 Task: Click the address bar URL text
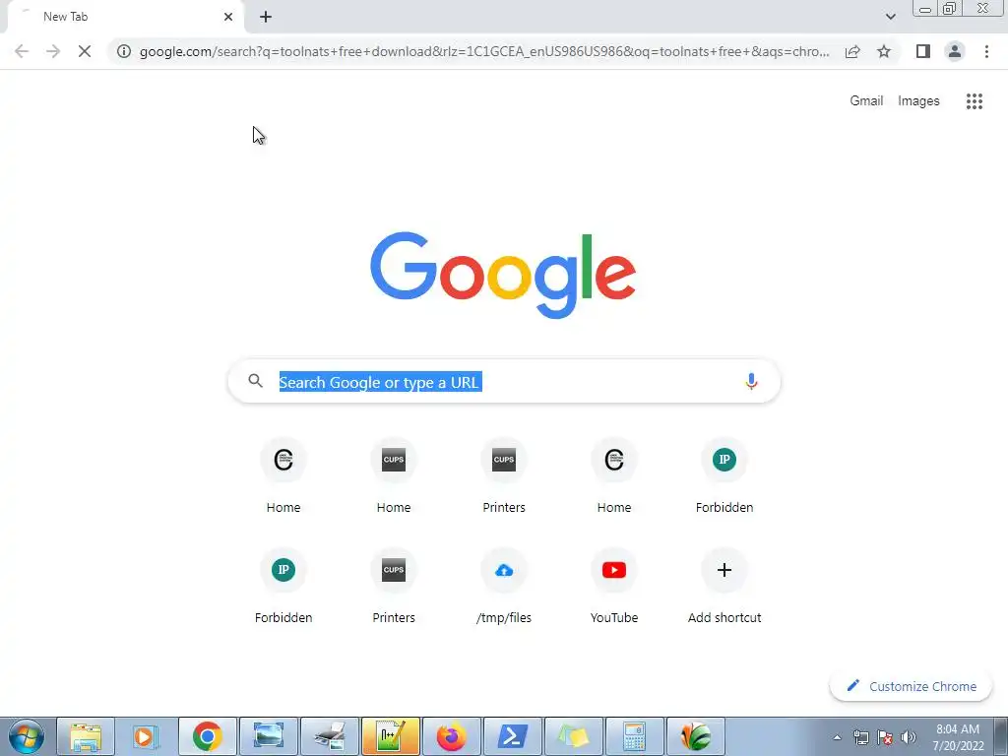pyautogui.click(x=484, y=51)
